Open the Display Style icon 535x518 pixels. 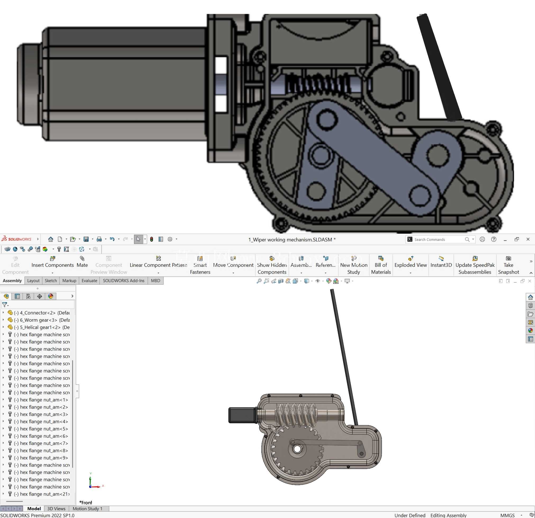click(x=307, y=281)
